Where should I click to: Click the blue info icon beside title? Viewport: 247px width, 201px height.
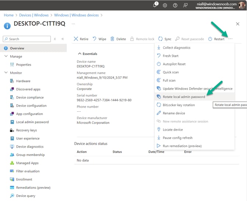click(7, 26)
